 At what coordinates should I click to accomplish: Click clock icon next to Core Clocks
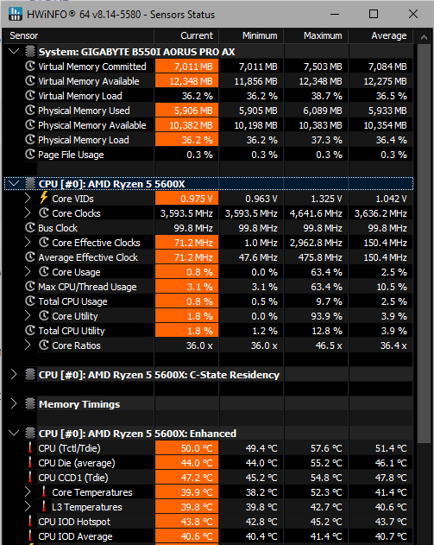pyautogui.click(x=44, y=212)
